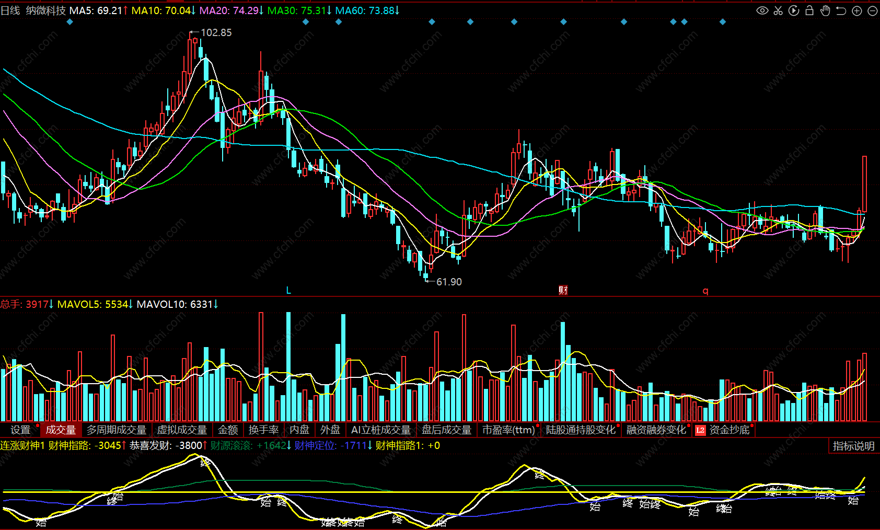The height and width of the screenshot is (530, 880).
Task: Click the MA60: 73.88 value
Action: 367,10
